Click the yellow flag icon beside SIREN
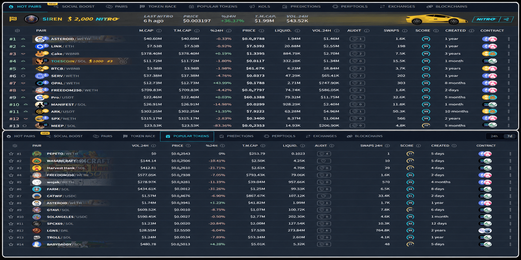Screen dimensions: 521x260 click(x=13, y=19)
